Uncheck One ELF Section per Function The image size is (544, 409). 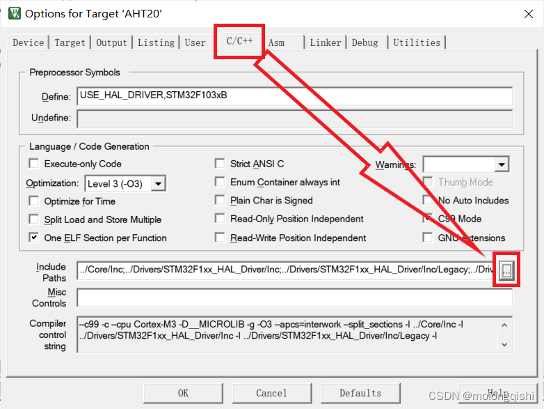[33, 238]
